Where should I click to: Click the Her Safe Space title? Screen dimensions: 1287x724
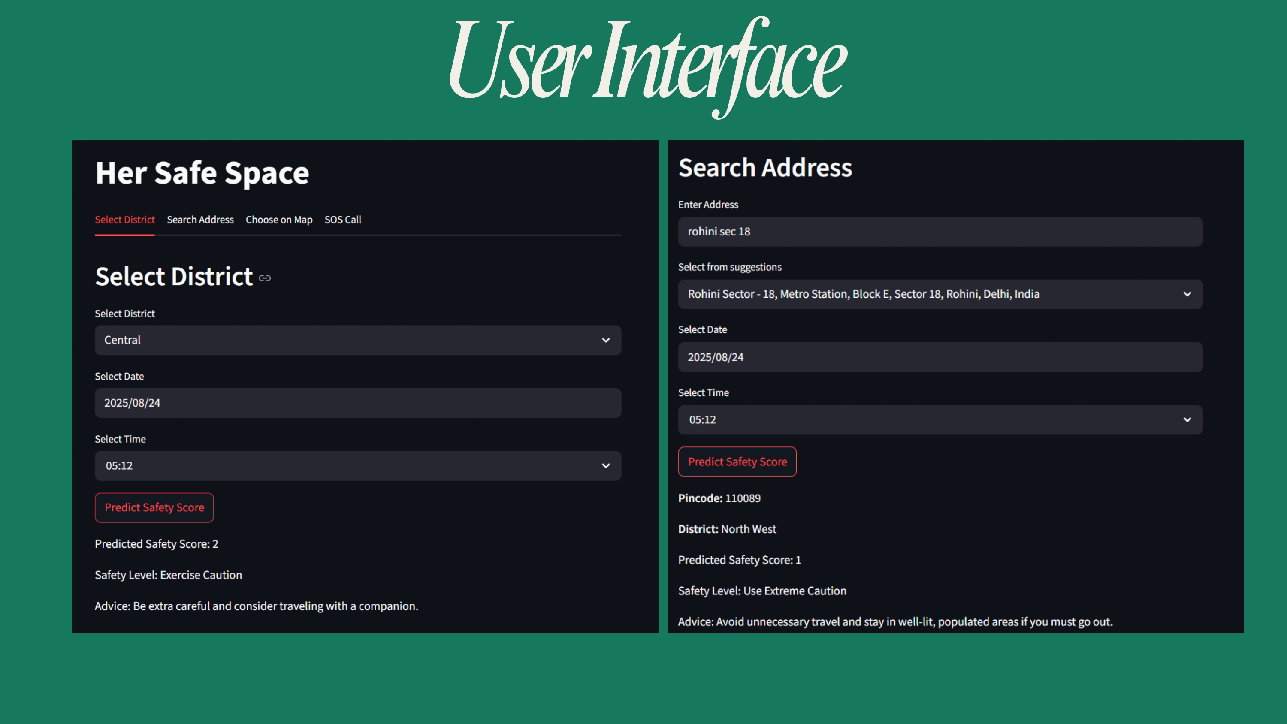(x=202, y=173)
